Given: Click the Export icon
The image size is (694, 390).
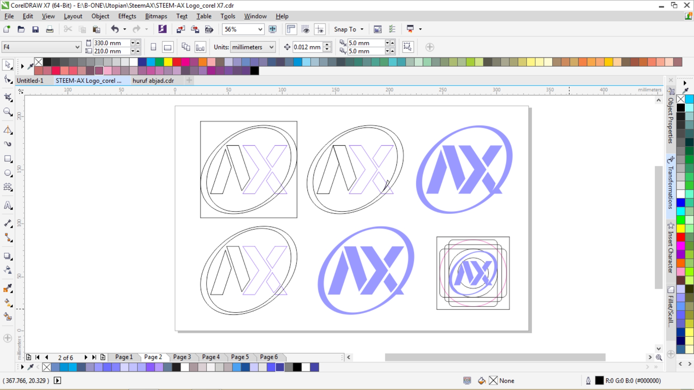Looking at the screenshot, I should coord(195,29).
